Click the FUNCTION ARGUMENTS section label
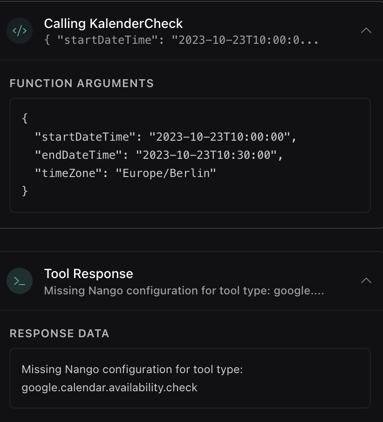 click(x=82, y=83)
